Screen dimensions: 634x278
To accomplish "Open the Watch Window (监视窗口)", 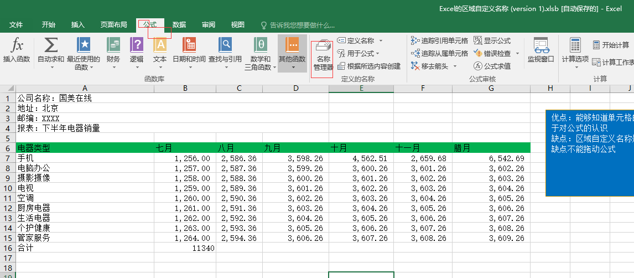I will pos(541,50).
